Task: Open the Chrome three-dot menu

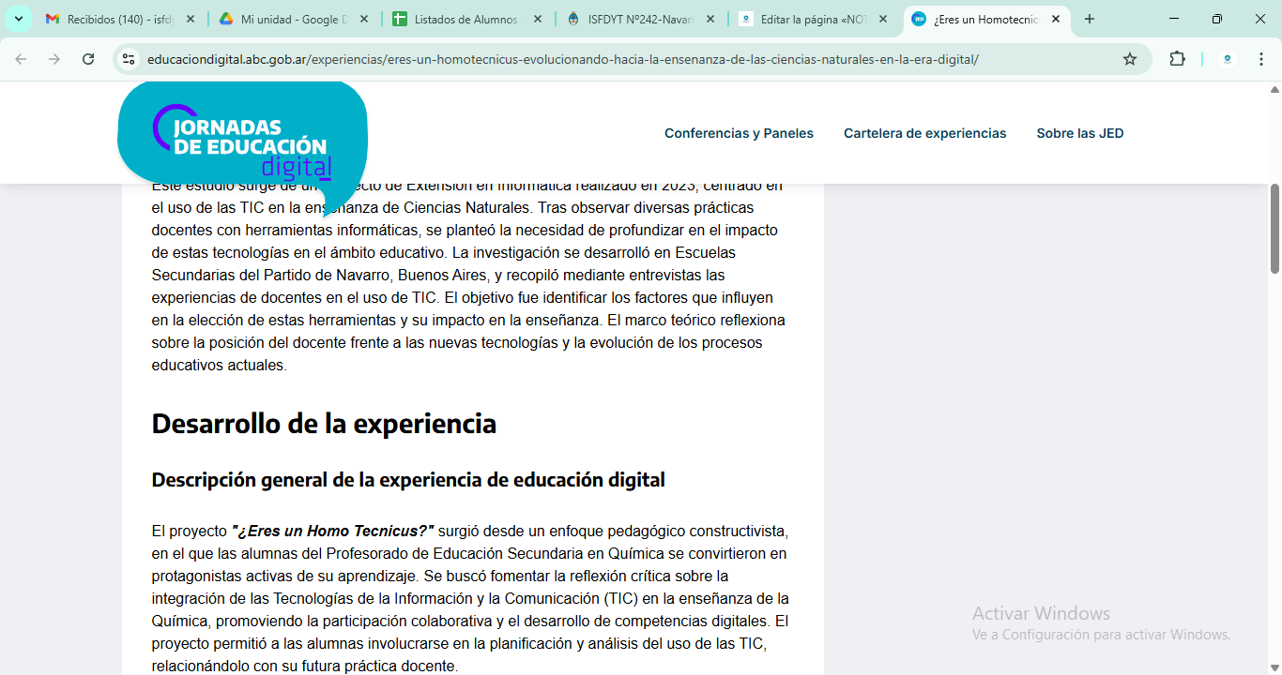Action: [1260, 59]
